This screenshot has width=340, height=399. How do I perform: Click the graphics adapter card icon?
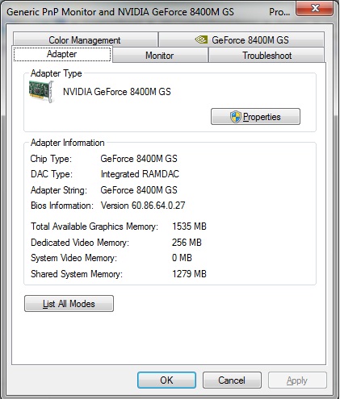pos(41,92)
